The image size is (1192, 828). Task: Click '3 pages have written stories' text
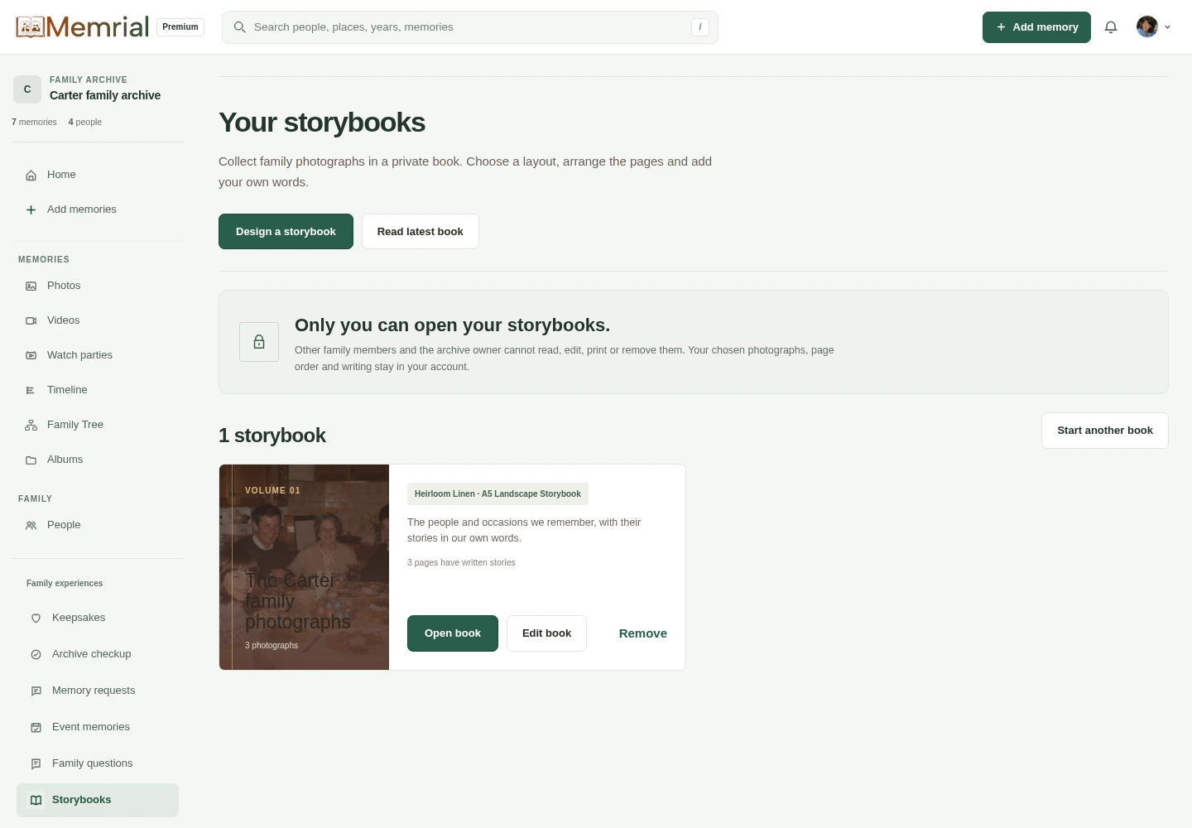461,562
